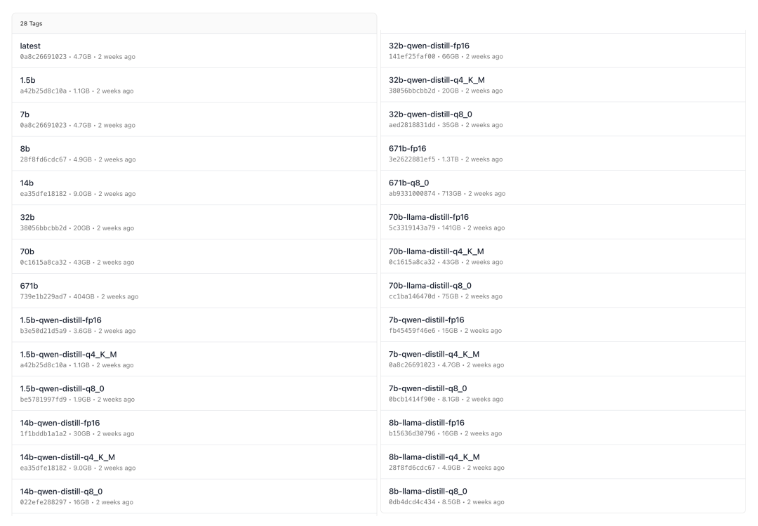
Task: Select 8b-llama-distill-fp16 tag
Action: (427, 423)
